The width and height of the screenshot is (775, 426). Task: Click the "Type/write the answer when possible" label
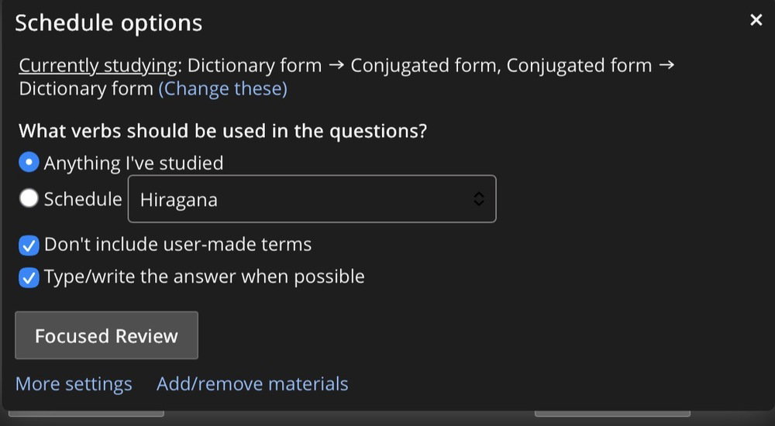tap(204, 277)
